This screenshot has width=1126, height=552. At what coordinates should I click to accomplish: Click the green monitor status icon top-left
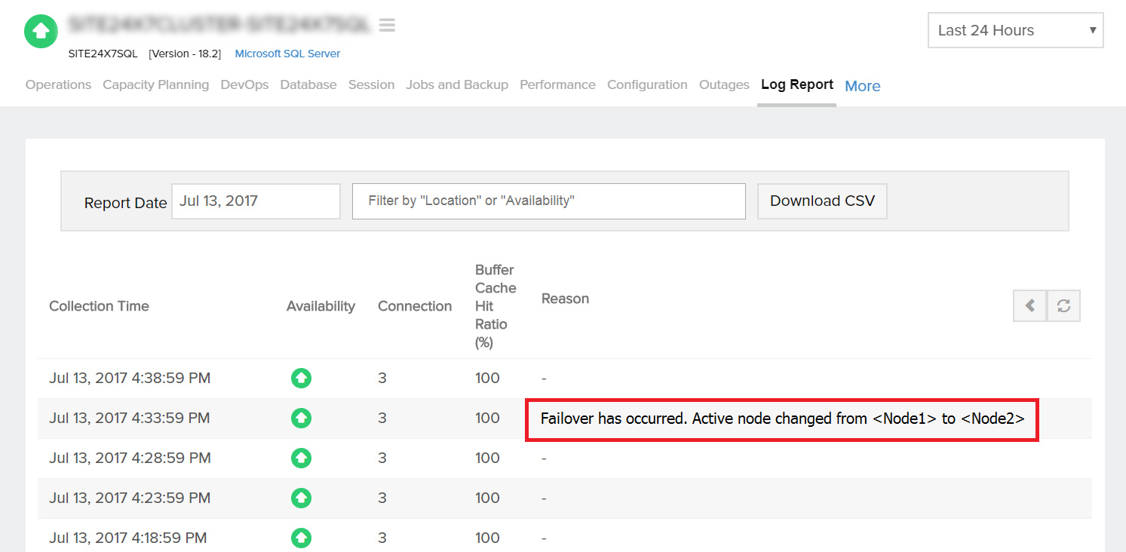point(40,31)
